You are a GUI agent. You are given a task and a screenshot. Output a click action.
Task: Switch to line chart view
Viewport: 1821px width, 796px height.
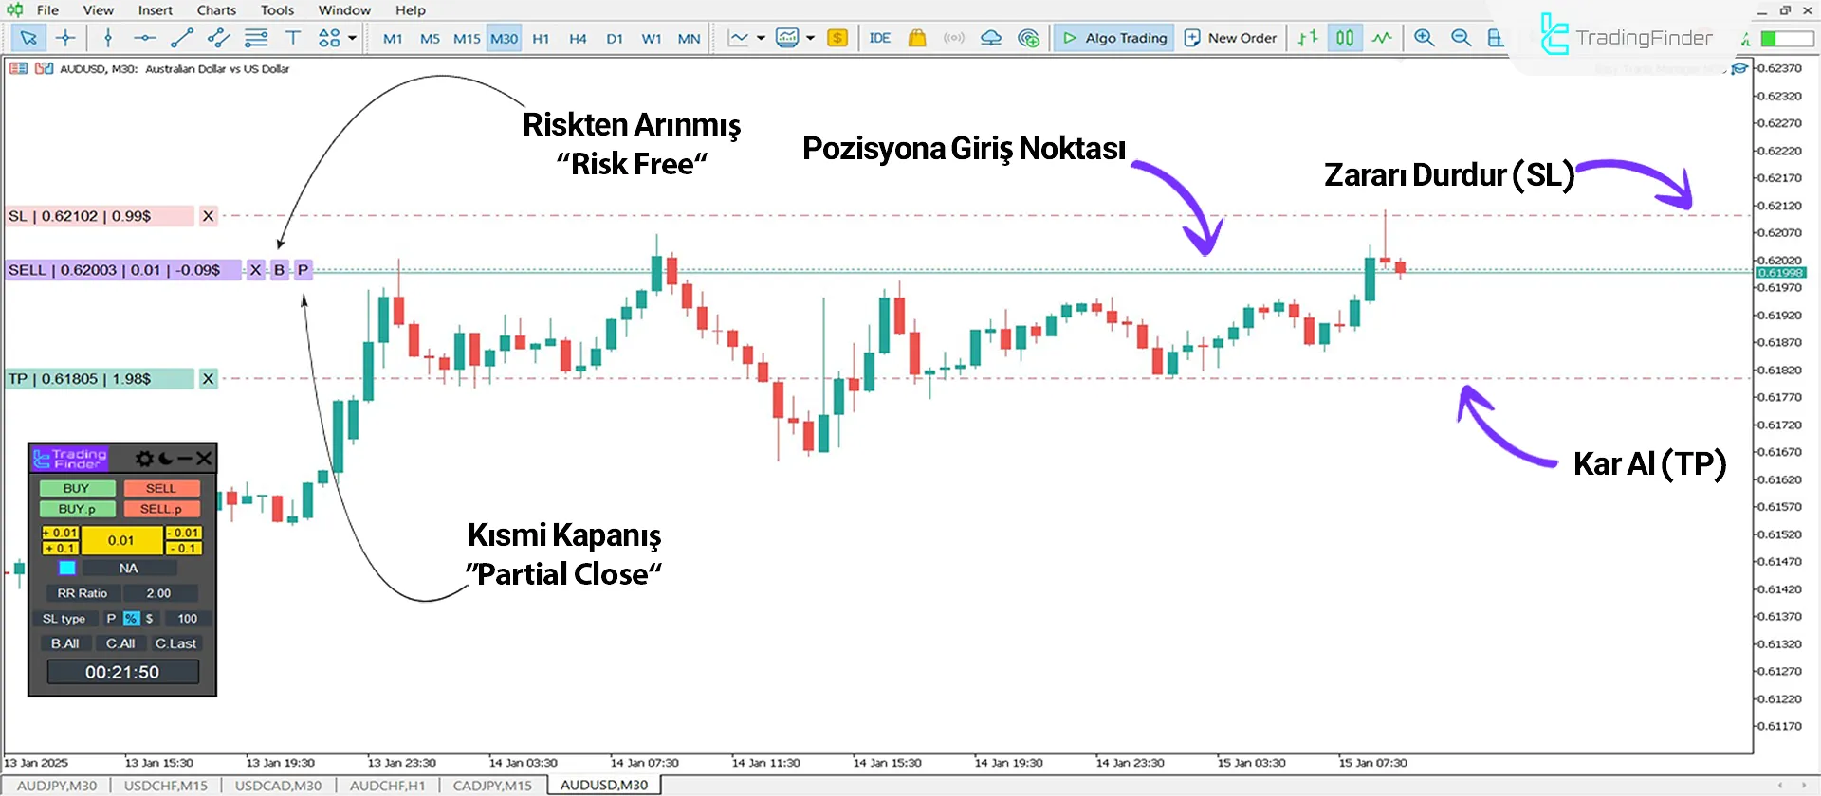pos(1382,38)
